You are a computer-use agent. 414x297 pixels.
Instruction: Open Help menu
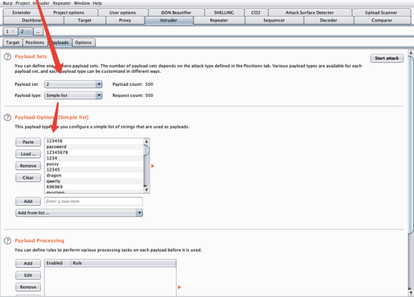97,3
